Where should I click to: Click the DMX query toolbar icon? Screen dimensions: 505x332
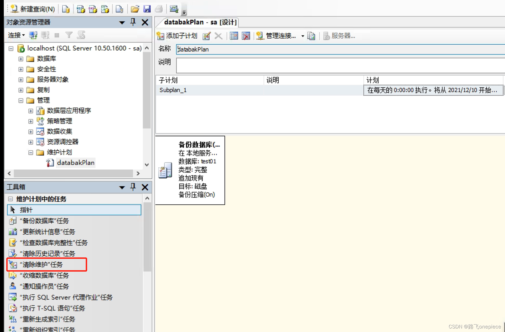point(93,9)
